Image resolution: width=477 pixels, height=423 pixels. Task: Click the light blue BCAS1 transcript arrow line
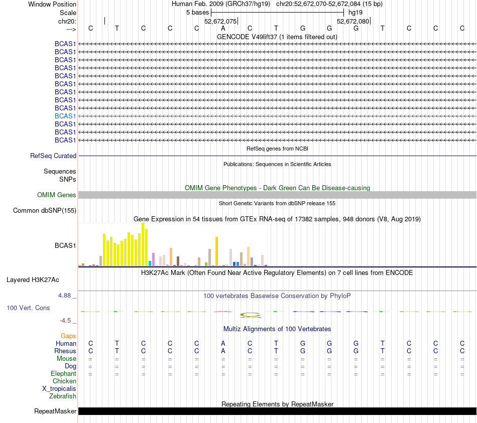pyautogui.click(x=277, y=116)
